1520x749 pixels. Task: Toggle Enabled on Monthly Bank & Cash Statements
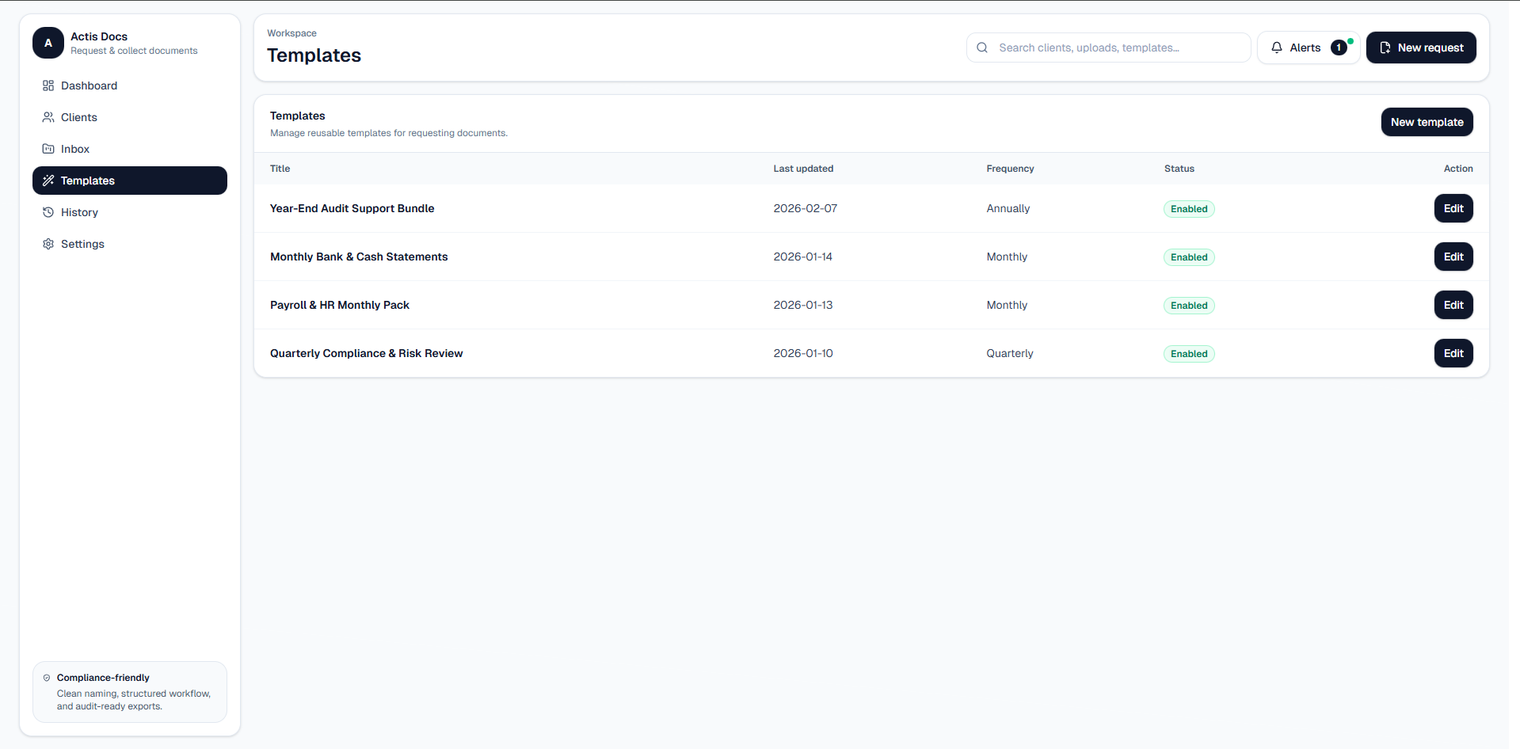(1188, 257)
